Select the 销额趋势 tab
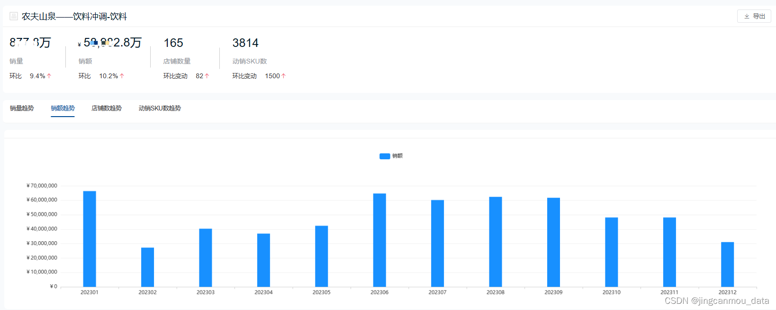The image size is (776, 310). click(63, 108)
